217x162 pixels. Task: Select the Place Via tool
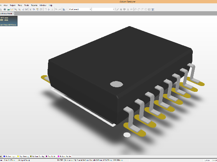click(x=124, y=9)
